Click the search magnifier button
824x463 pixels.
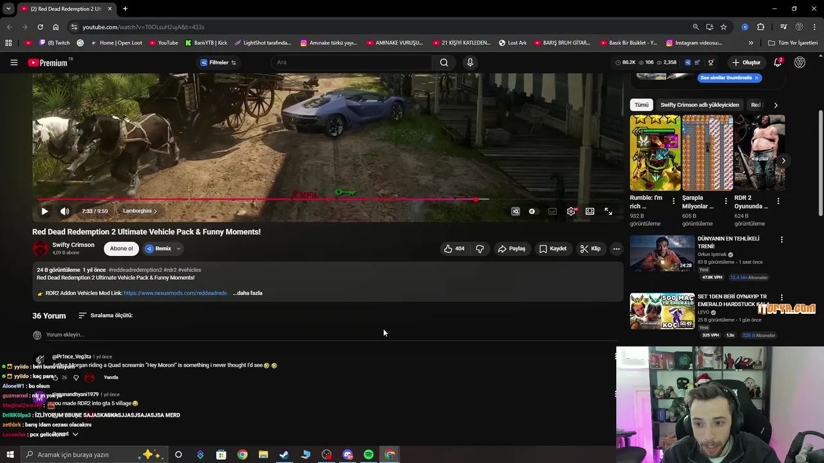(444, 62)
